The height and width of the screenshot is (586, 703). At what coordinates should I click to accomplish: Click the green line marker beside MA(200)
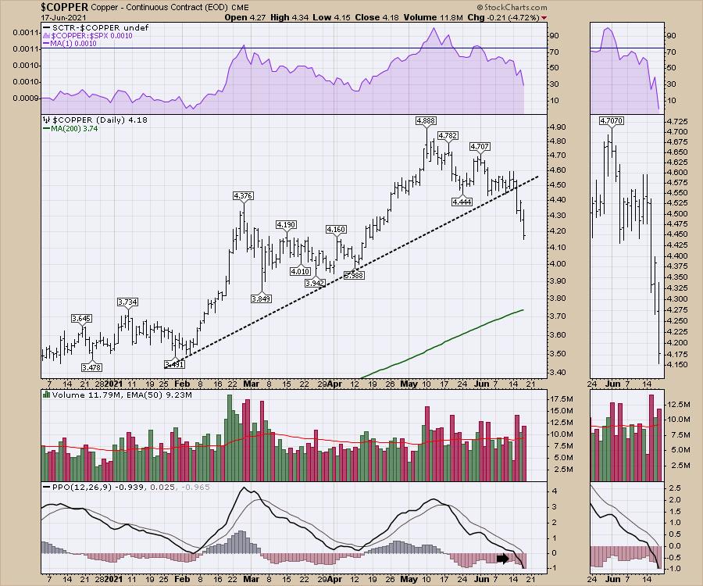pos(45,130)
